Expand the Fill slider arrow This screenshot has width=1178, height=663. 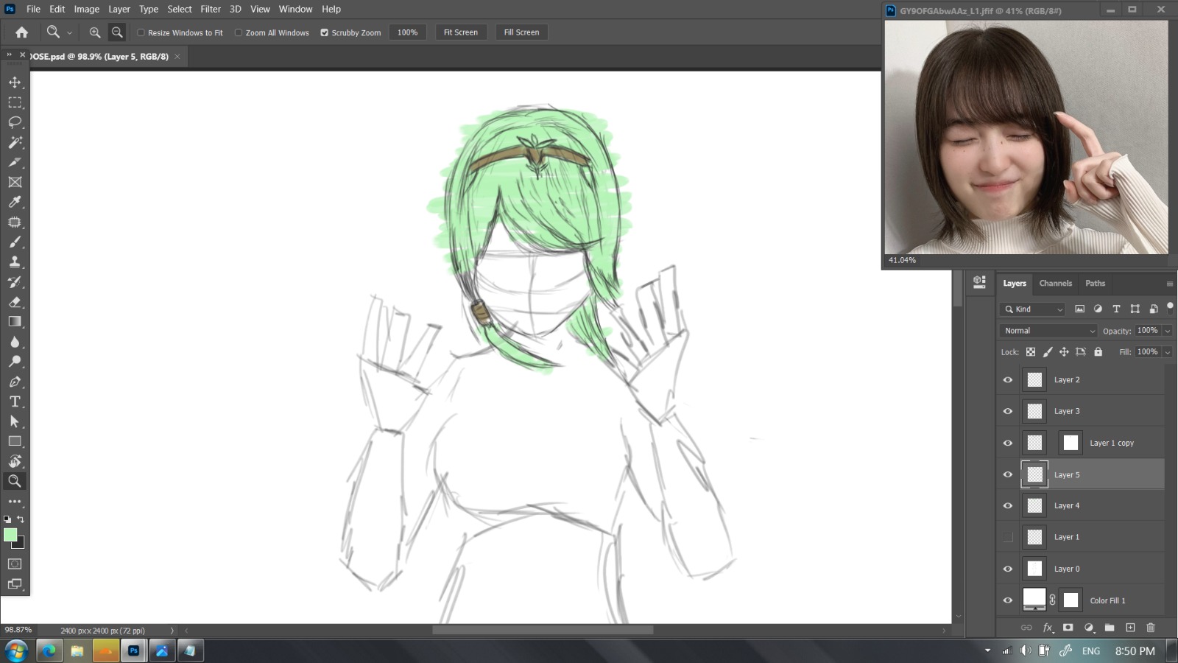pyautogui.click(x=1168, y=352)
